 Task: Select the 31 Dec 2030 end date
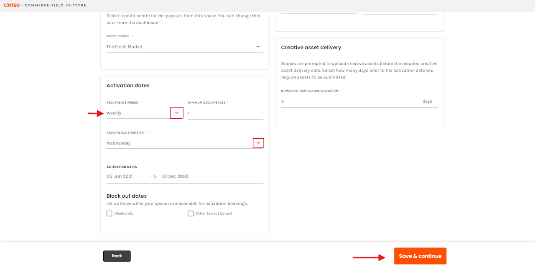tap(175, 177)
